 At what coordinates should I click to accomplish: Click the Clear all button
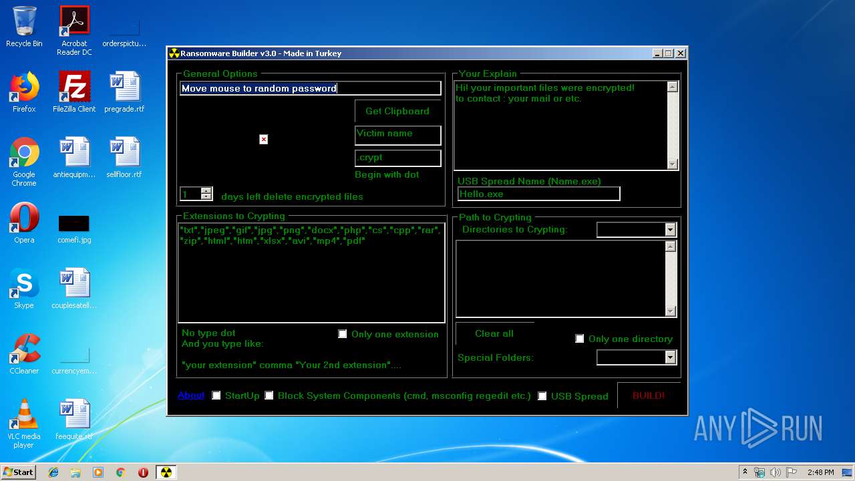[x=494, y=333]
